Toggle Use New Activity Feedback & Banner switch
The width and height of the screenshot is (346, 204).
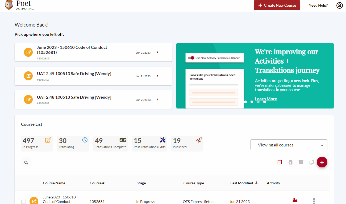[x=191, y=58]
